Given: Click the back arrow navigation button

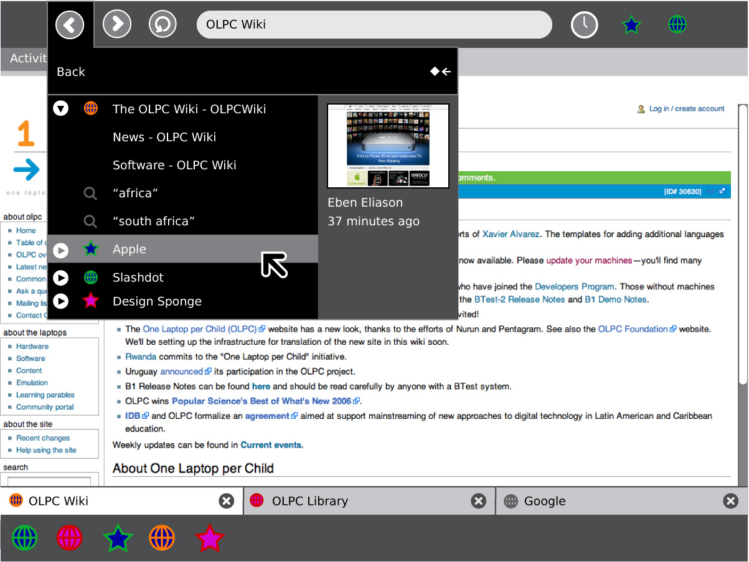Looking at the screenshot, I should tap(70, 25).
